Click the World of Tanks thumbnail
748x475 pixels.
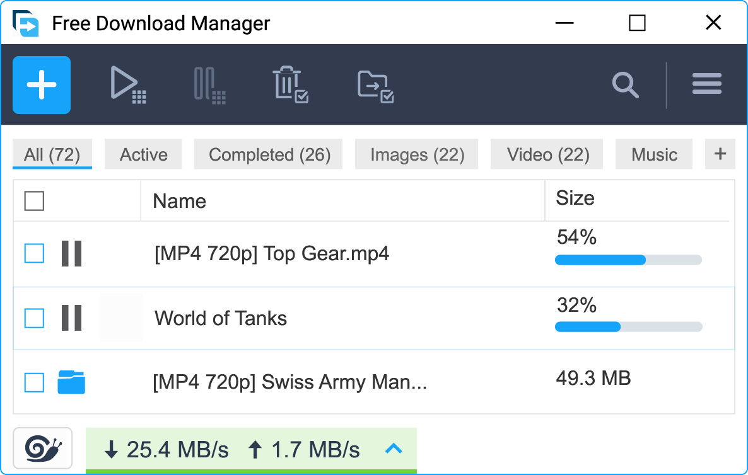(x=121, y=318)
